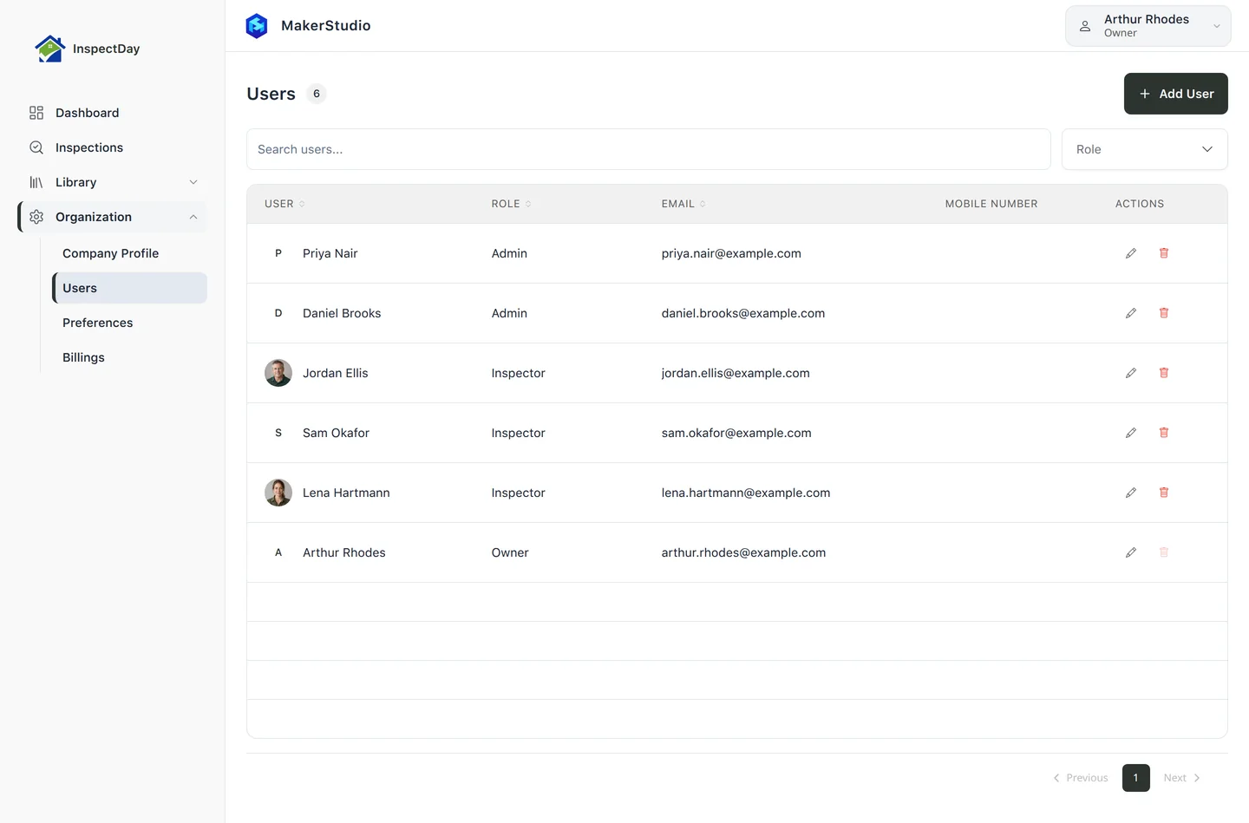This screenshot has height=823, width=1249.
Task: Click the Inspections magnifier icon
Action: 36,147
